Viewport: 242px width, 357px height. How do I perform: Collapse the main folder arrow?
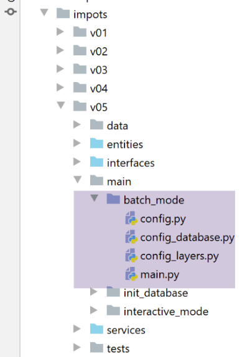tap(78, 180)
